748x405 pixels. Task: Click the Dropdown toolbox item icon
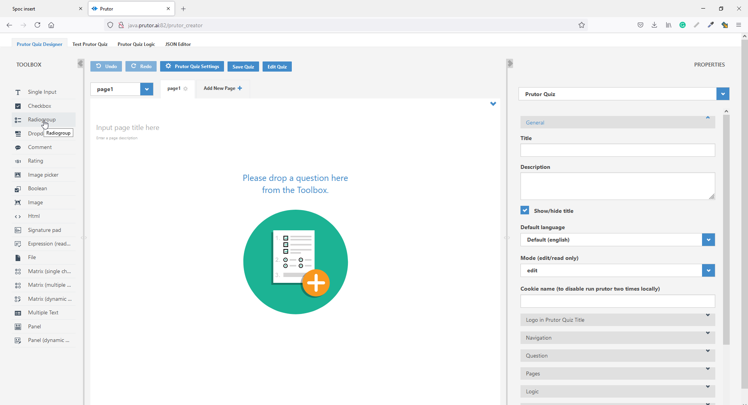pyautogui.click(x=18, y=134)
